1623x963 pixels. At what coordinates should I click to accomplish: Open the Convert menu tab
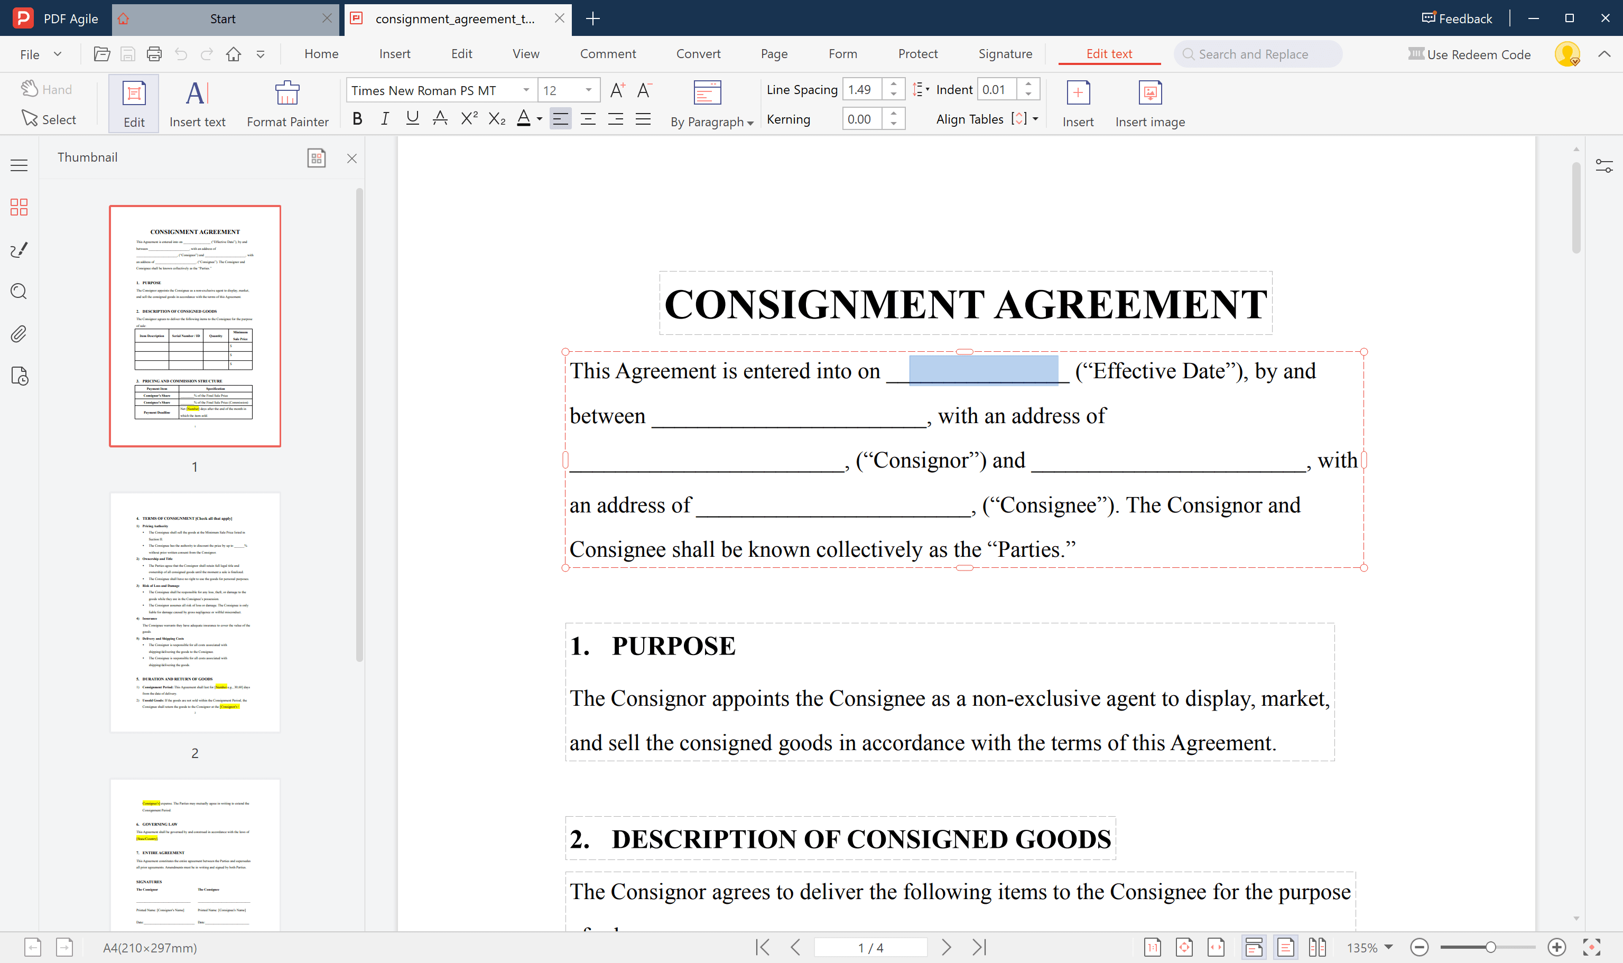(698, 54)
